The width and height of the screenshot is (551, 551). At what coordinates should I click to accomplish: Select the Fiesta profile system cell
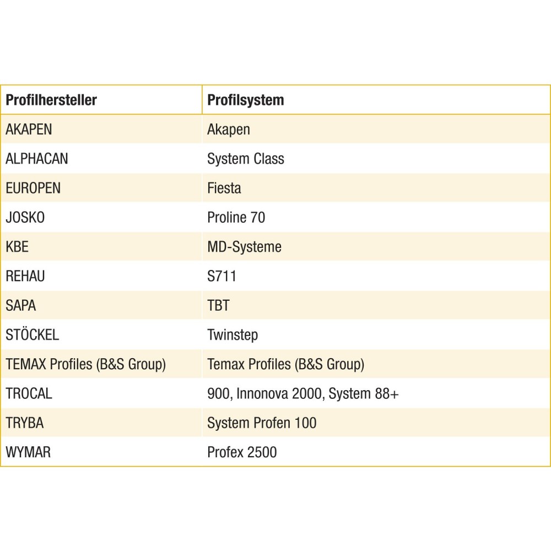pos(224,188)
